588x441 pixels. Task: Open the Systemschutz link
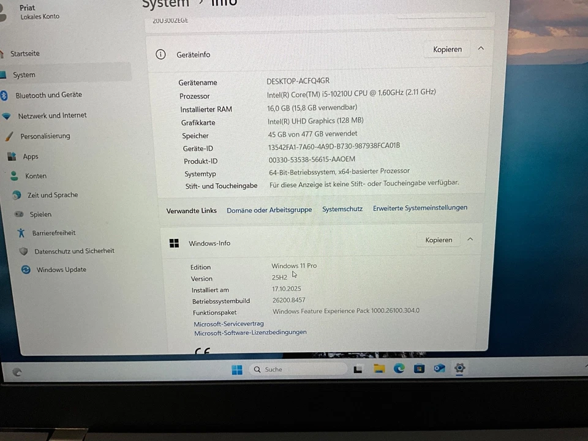[x=342, y=209]
